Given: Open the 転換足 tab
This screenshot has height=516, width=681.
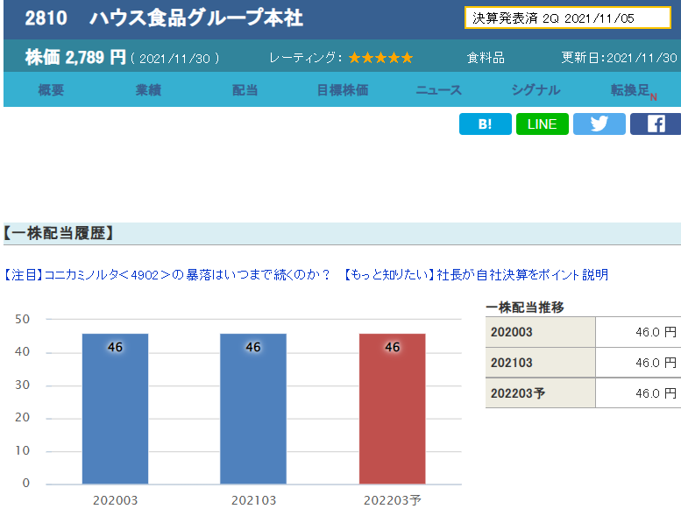Looking at the screenshot, I should (x=633, y=91).
